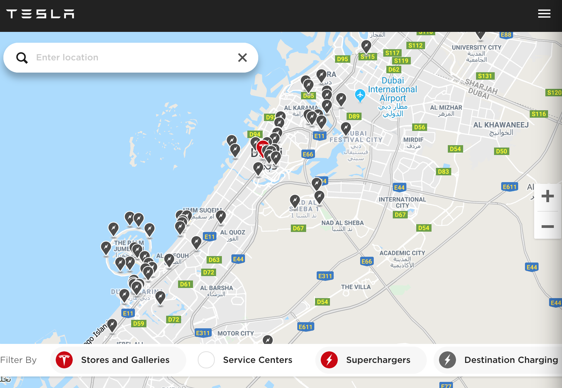Select charger pin in Festival City
562x388 pixels.
coord(346,128)
